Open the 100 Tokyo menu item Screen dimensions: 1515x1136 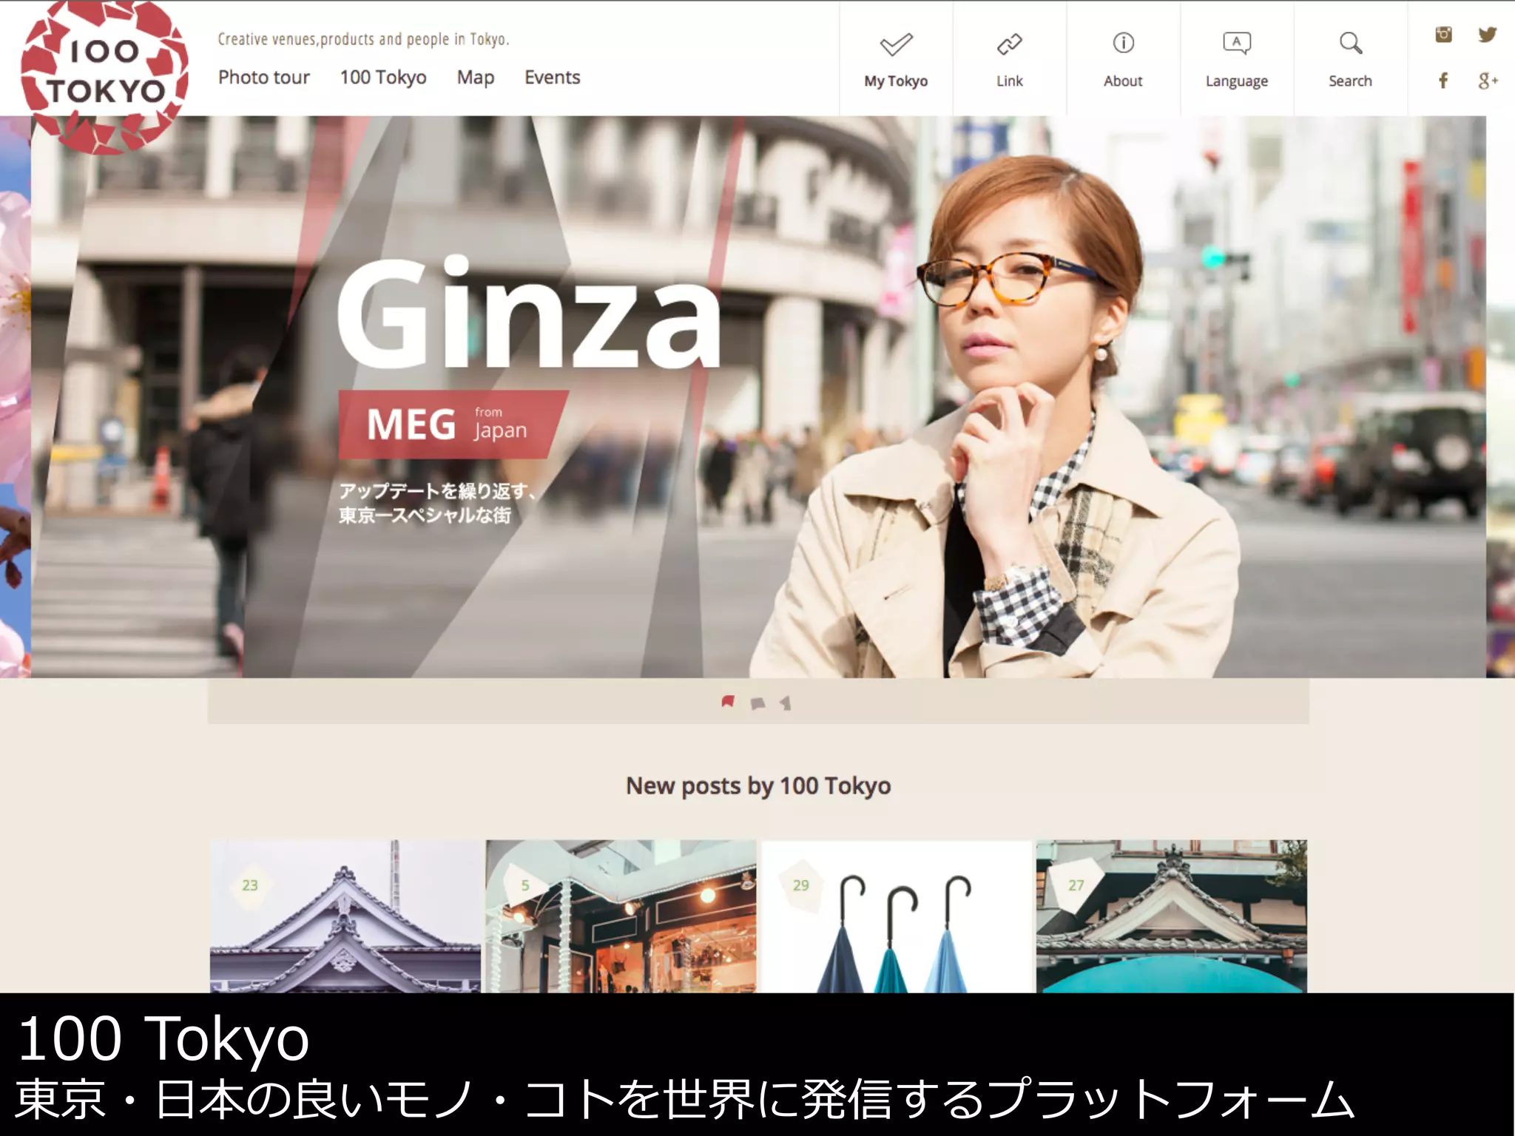pos(383,78)
